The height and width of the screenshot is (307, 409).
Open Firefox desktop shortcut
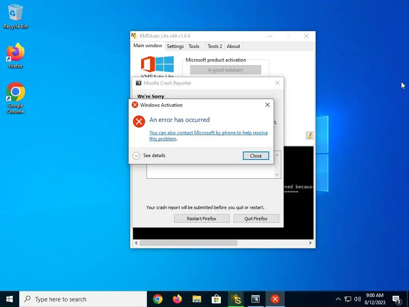(x=16, y=55)
